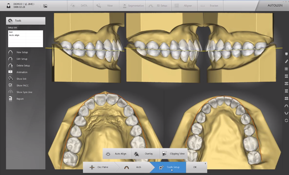
Task: Select the upper occlusal arch model
Action: (x=106, y=130)
